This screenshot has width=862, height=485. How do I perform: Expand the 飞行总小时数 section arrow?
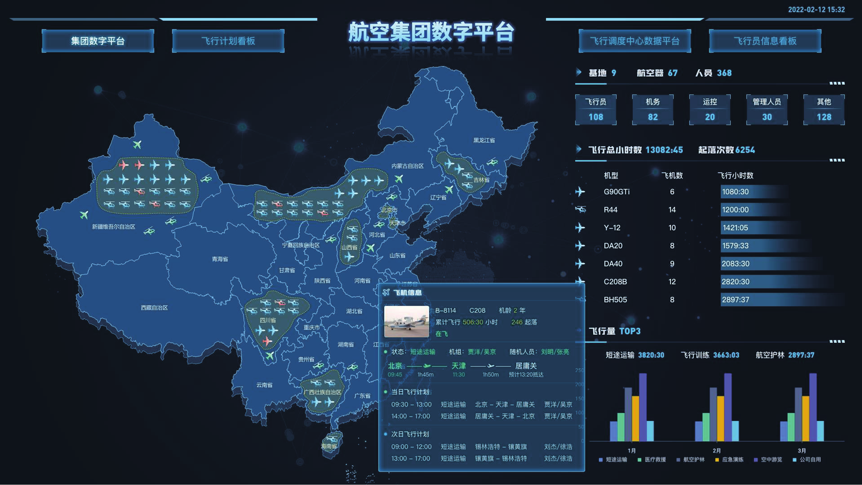coord(579,149)
